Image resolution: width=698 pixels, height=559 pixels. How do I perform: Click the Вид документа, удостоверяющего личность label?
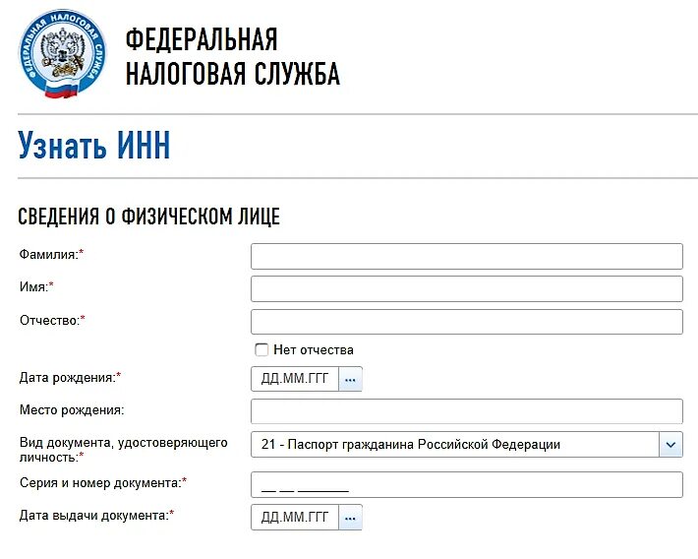click(123, 450)
